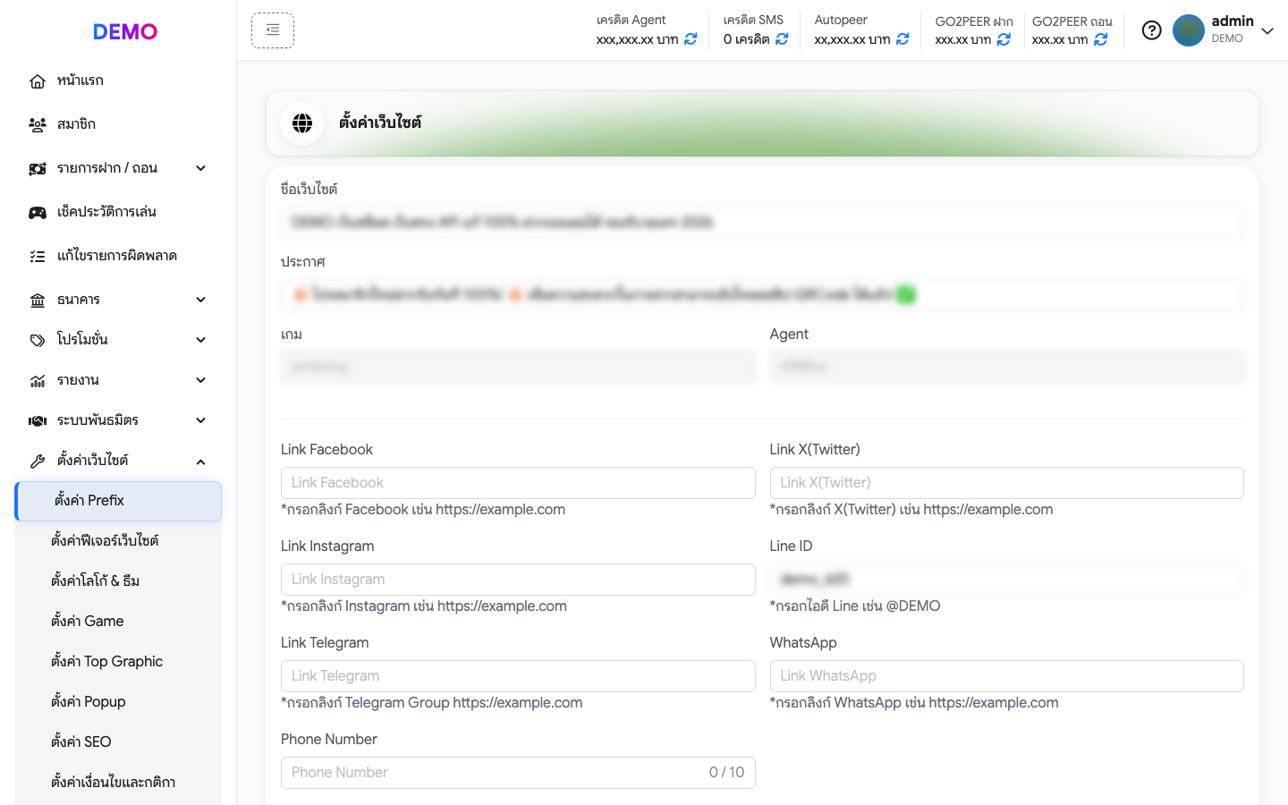Screen dimensions: 1288x805
Task: Click the tag icon beside โปรโมชั่น
Action: pyautogui.click(x=38, y=340)
